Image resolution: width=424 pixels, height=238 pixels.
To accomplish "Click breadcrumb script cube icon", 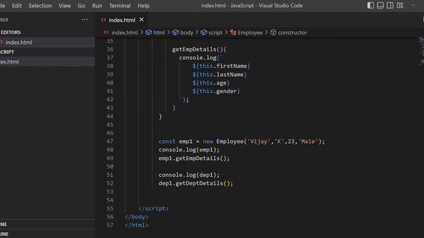I will pyautogui.click(x=203, y=32).
